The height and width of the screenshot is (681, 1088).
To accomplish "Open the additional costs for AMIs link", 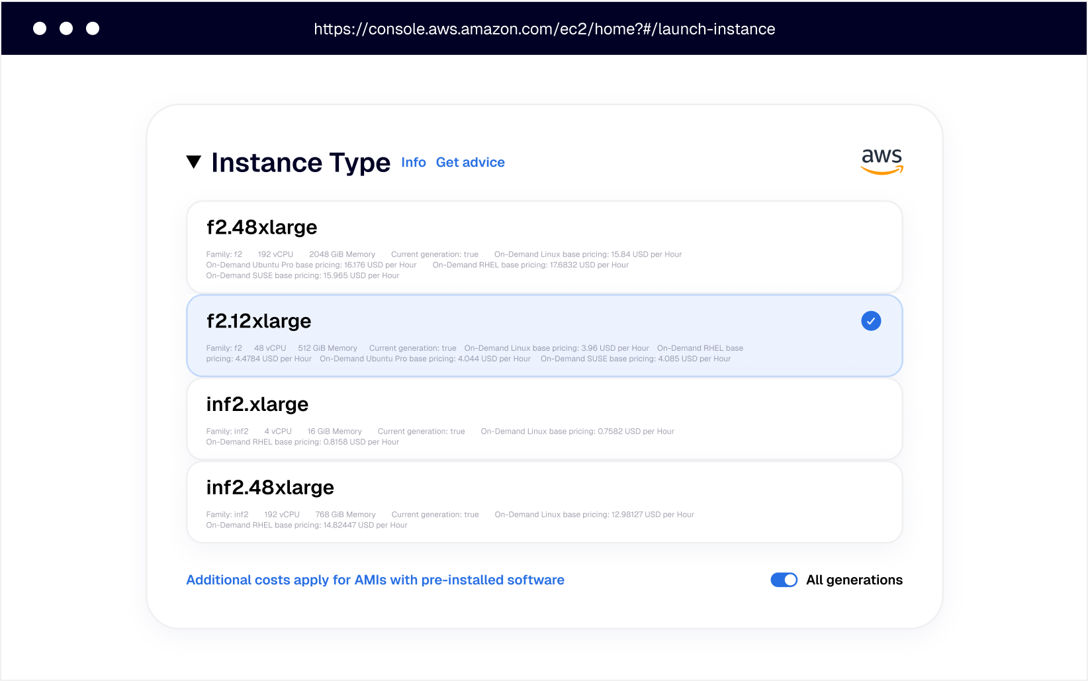I will [x=375, y=580].
